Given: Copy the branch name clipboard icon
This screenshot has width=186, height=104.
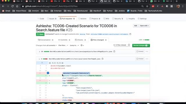Looking at the screenshot, I should pos(130,34).
